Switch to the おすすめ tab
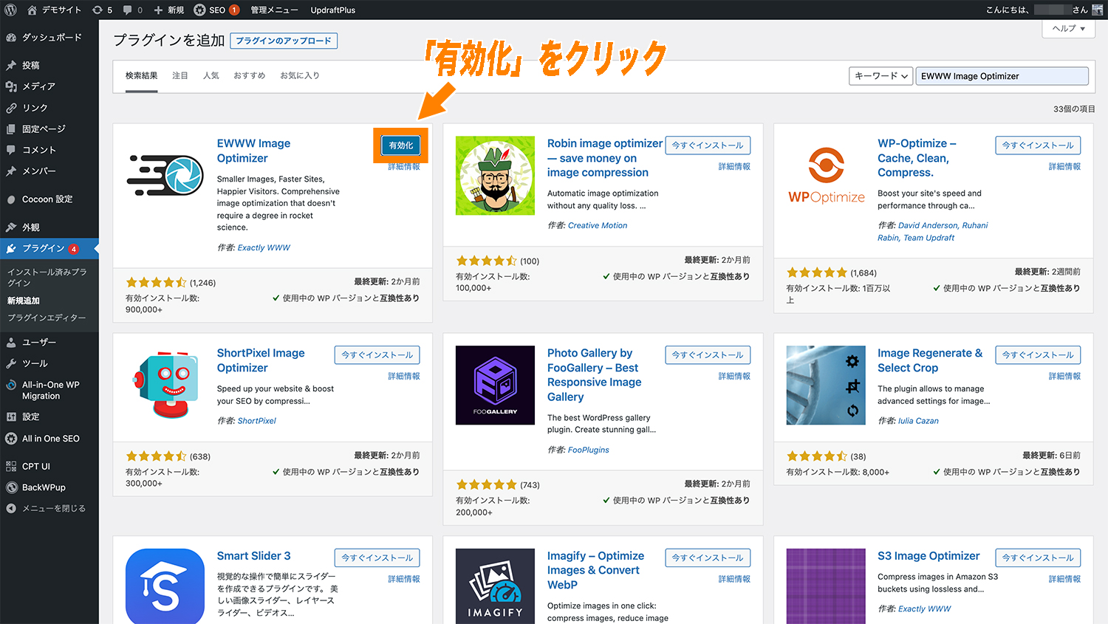 click(x=249, y=75)
